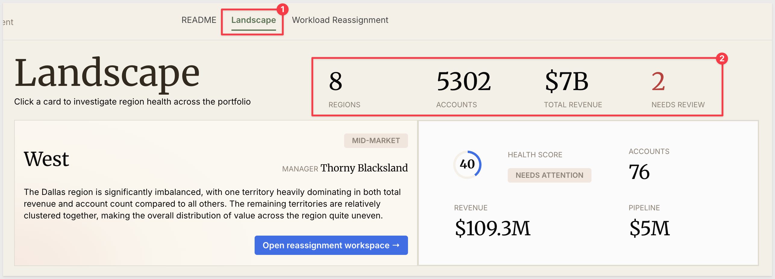
Task: Click the HEALTH SCORE label
Action: coord(535,155)
